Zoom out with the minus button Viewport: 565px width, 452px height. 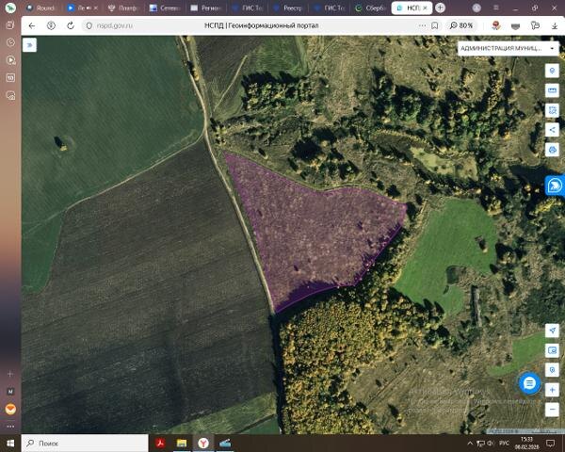552,410
